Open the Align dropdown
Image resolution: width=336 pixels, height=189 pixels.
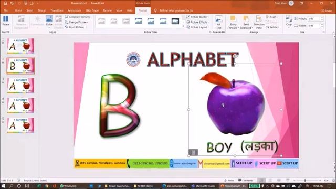(272, 17)
